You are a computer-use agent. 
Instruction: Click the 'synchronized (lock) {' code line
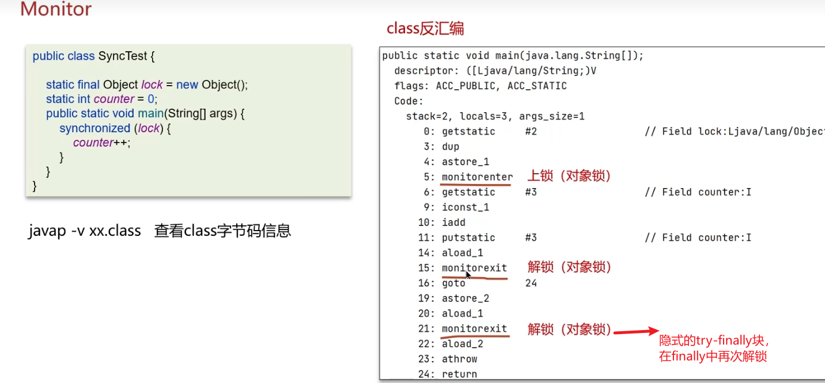(115, 128)
